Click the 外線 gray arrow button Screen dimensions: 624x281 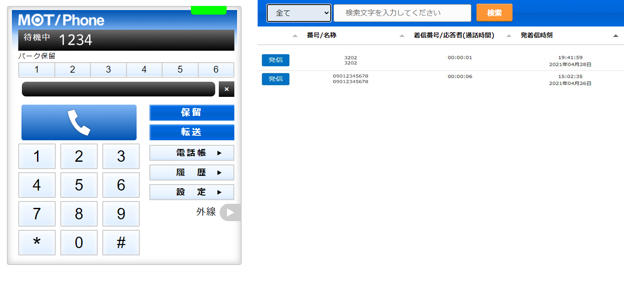point(230,212)
